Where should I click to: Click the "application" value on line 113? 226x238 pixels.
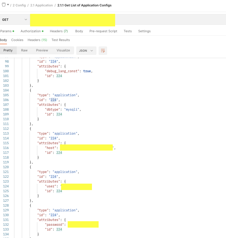65,134
